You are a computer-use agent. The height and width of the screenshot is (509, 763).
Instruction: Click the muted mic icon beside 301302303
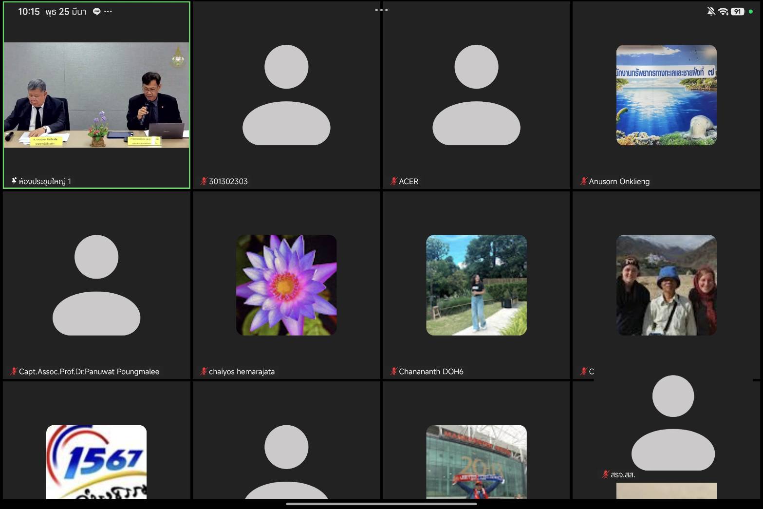pyautogui.click(x=204, y=181)
